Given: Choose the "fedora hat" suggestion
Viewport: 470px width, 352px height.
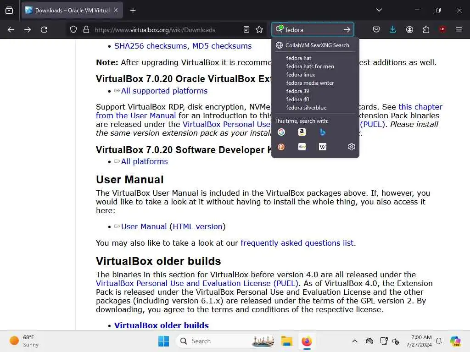Looking at the screenshot, I should [315, 58].
